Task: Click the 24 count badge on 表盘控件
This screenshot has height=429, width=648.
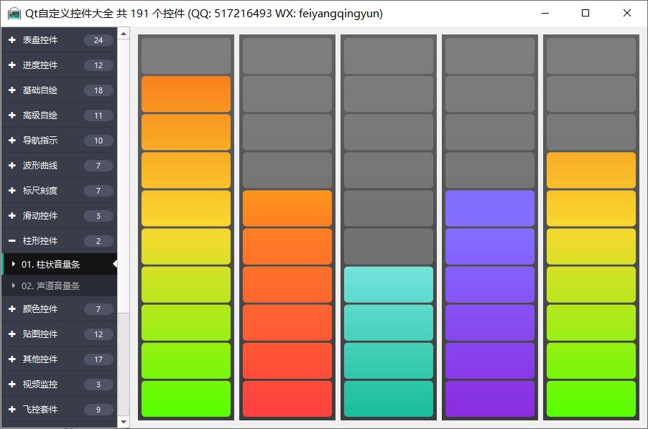Action: [x=98, y=40]
